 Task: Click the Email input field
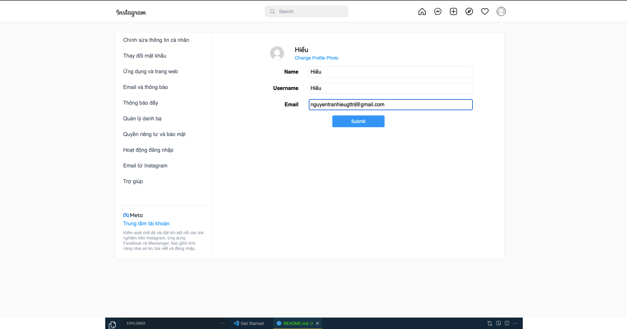(390, 105)
